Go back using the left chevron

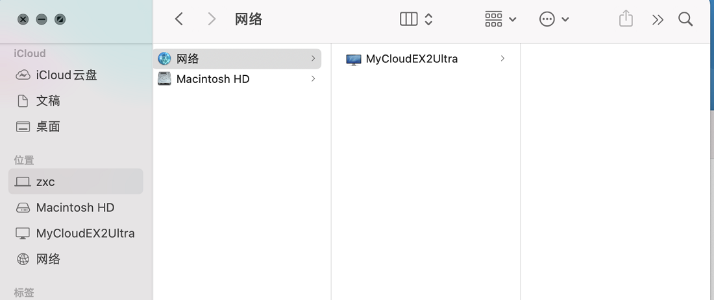tap(179, 19)
